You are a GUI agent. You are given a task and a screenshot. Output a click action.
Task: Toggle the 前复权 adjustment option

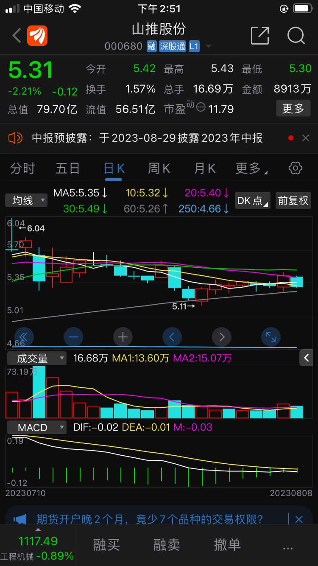point(293,200)
